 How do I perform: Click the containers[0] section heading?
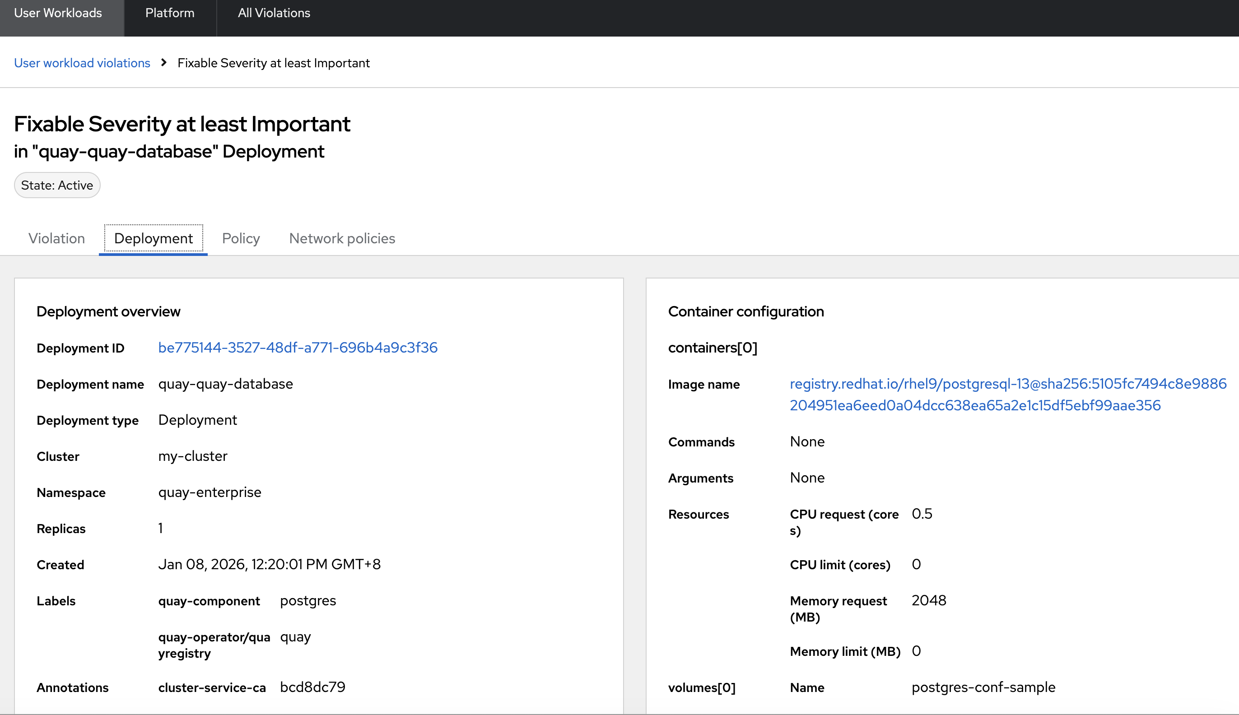[712, 348]
